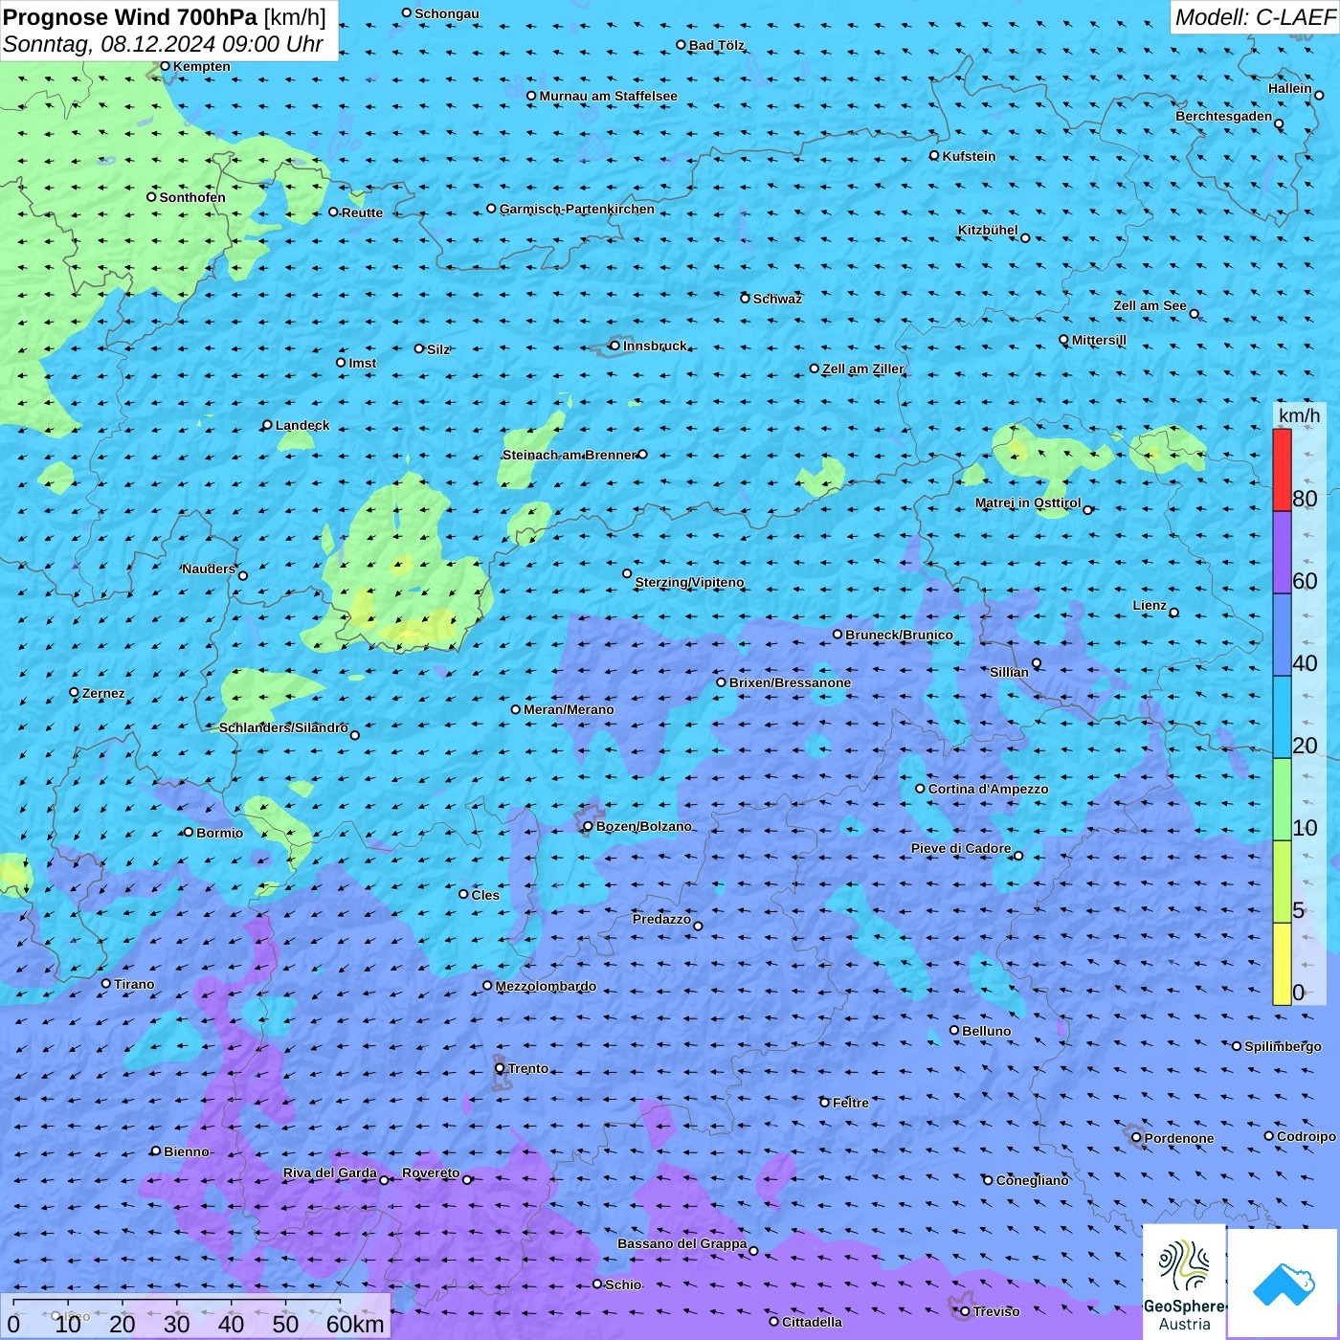Click the green 10 km/h legend color
Viewport: 1340px width, 1340px height.
tap(1282, 799)
